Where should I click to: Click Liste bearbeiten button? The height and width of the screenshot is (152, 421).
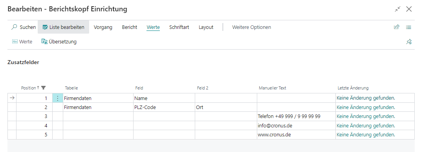63,27
